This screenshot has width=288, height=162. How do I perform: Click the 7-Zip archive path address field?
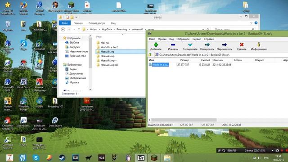tap(220, 55)
